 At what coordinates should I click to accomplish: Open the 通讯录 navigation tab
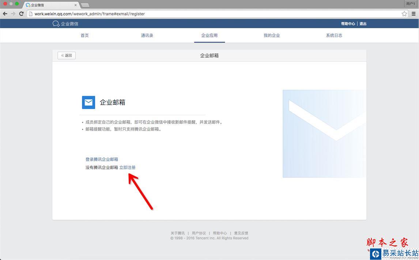[x=147, y=35]
